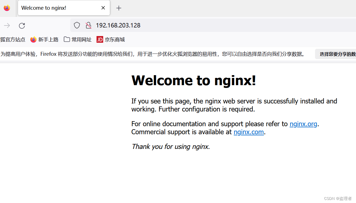This screenshot has height=203, width=356.
Task: Open the 狐官方站点 bookmark
Action: [13, 40]
